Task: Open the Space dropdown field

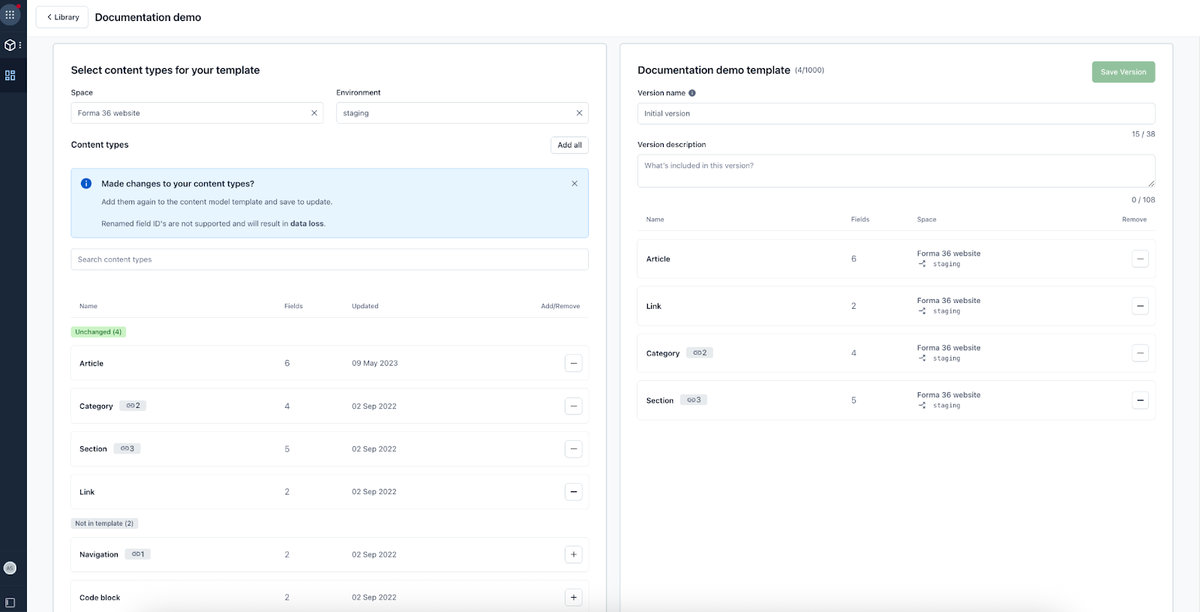Action: point(197,113)
